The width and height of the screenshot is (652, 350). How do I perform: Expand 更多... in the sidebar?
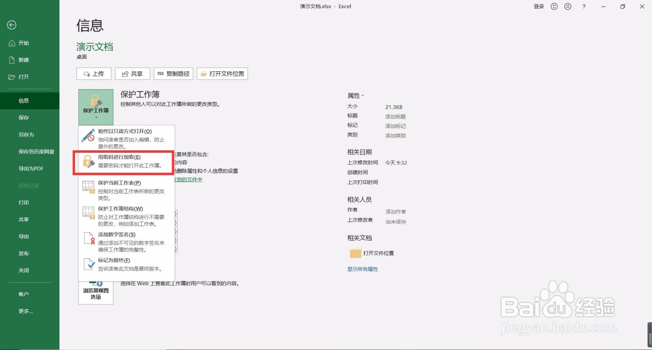point(26,311)
